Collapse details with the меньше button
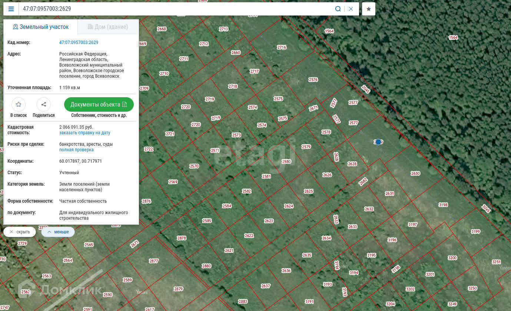This screenshot has height=311, width=511. pyautogui.click(x=58, y=232)
